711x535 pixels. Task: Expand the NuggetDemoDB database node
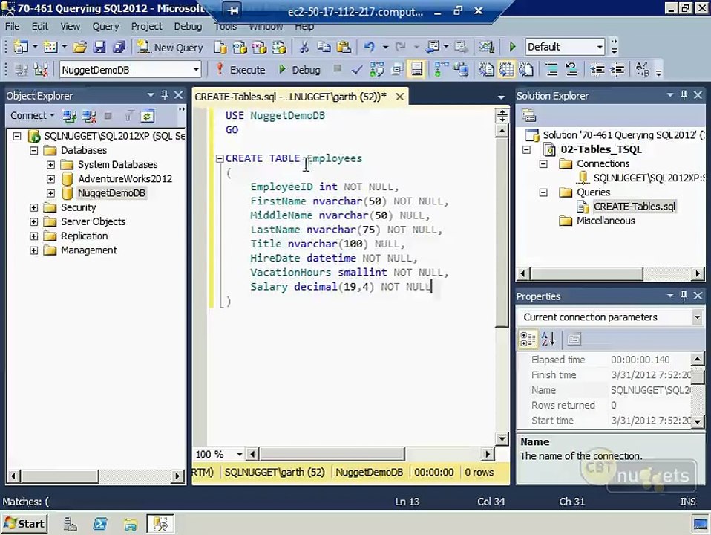point(50,193)
